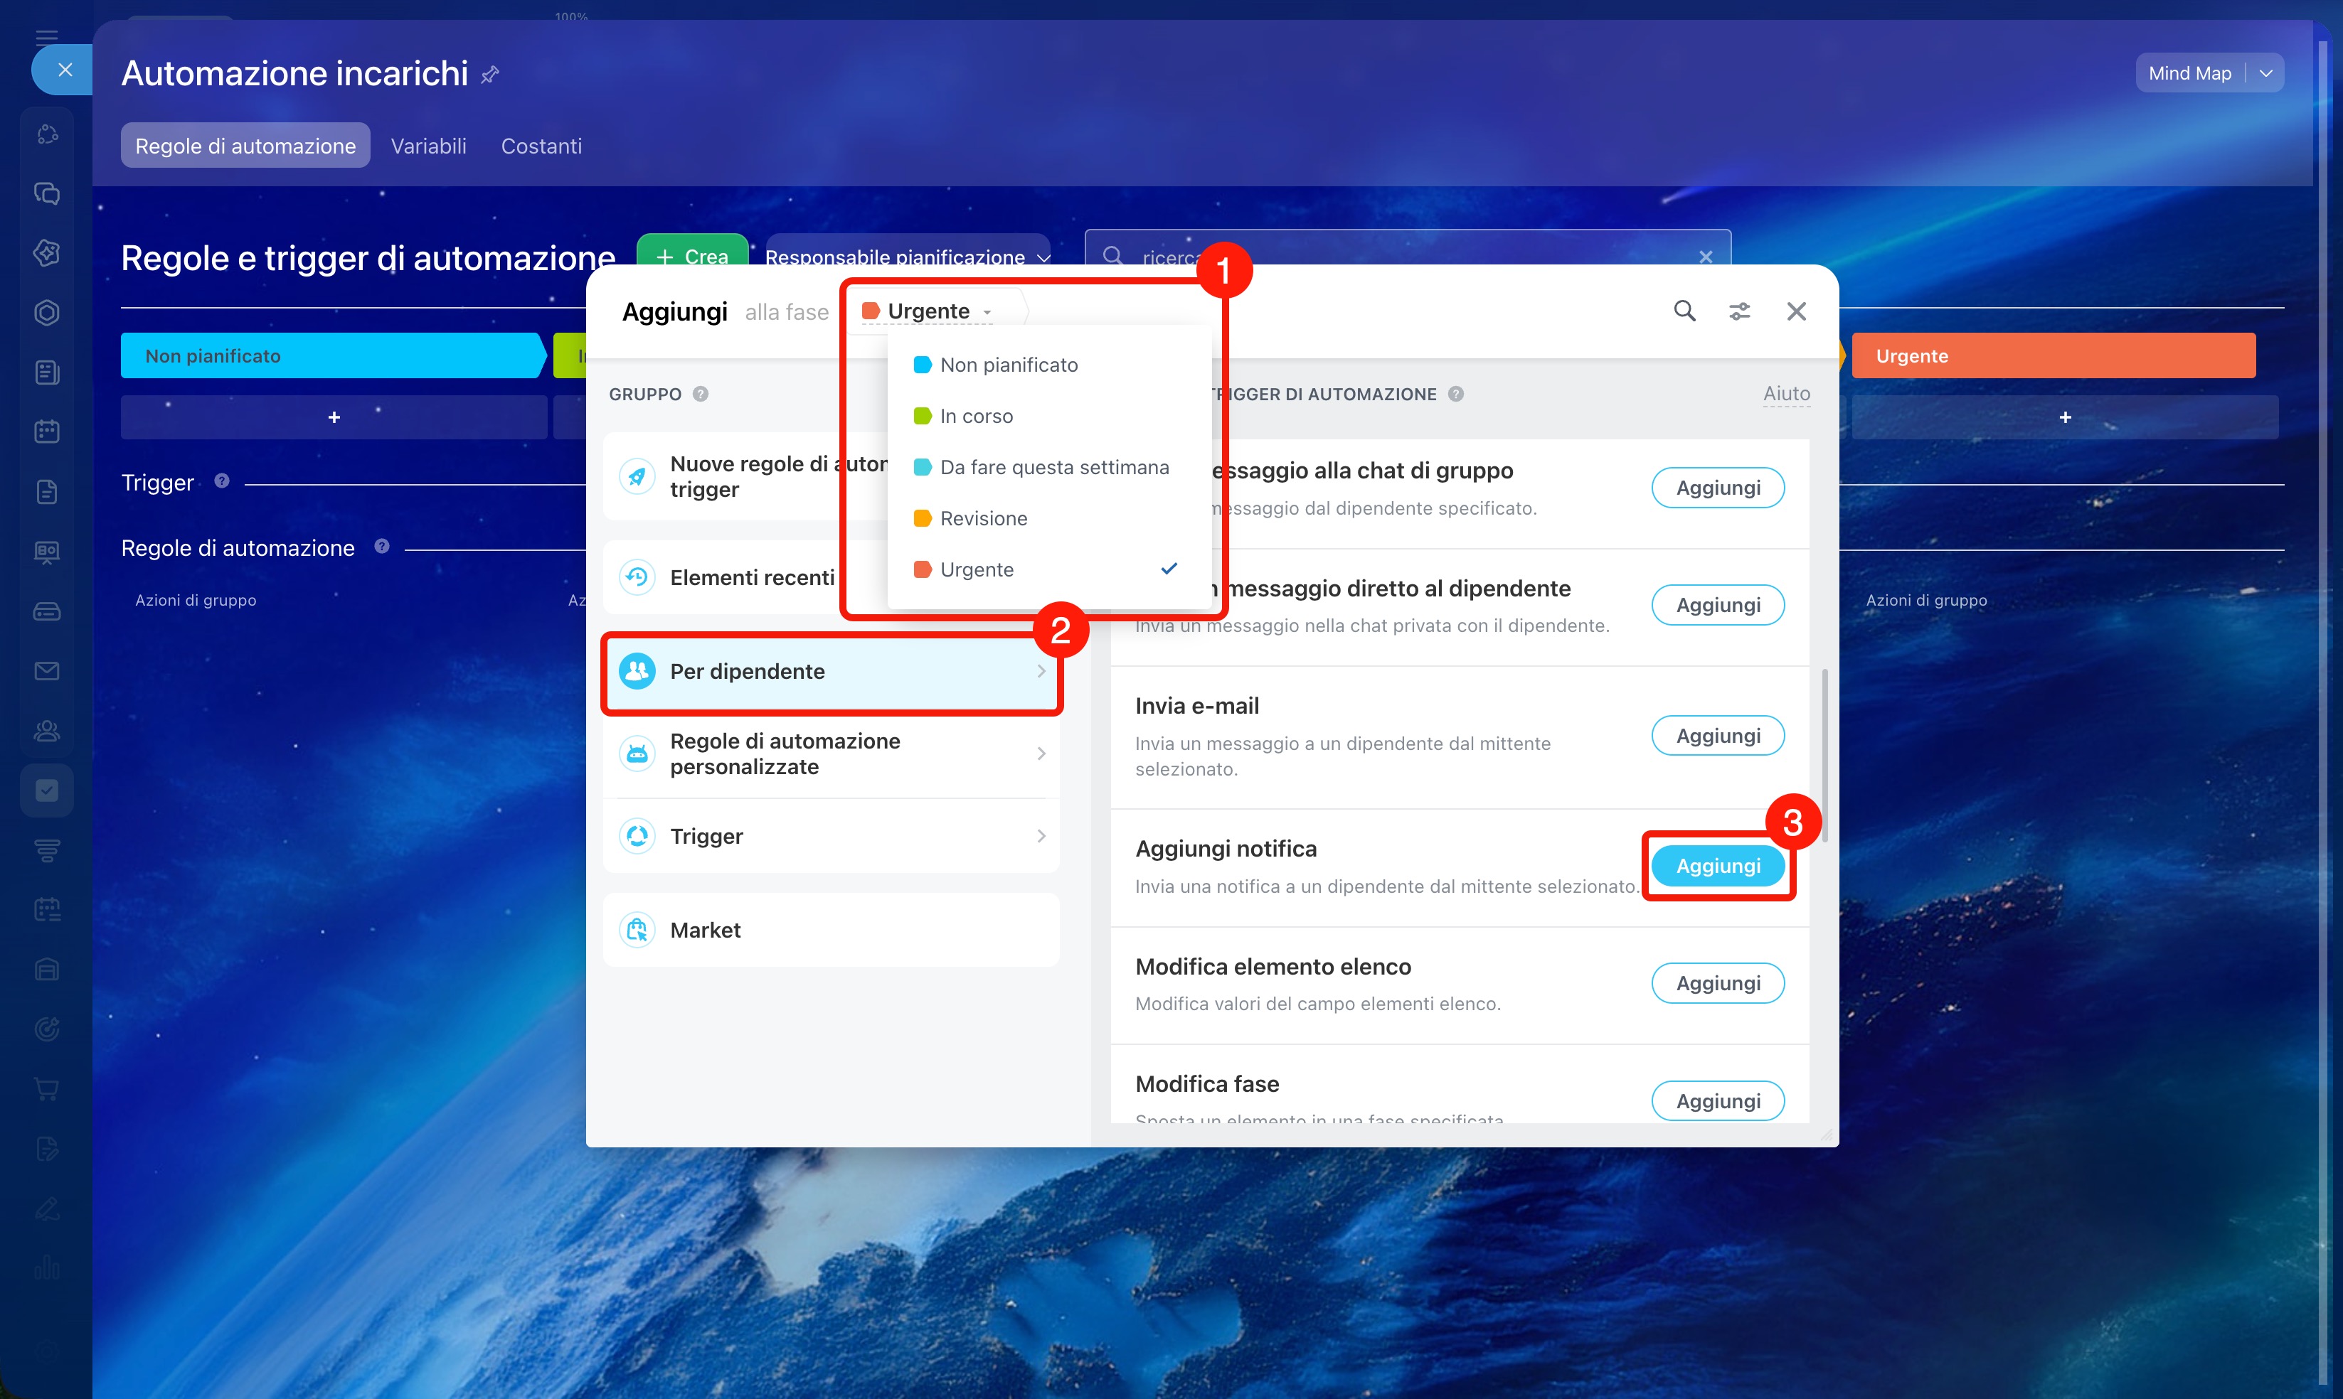The width and height of the screenshot is (2343, 1399).
Task: Switch to the Variabili tab
Action: [x=428, y=145]
